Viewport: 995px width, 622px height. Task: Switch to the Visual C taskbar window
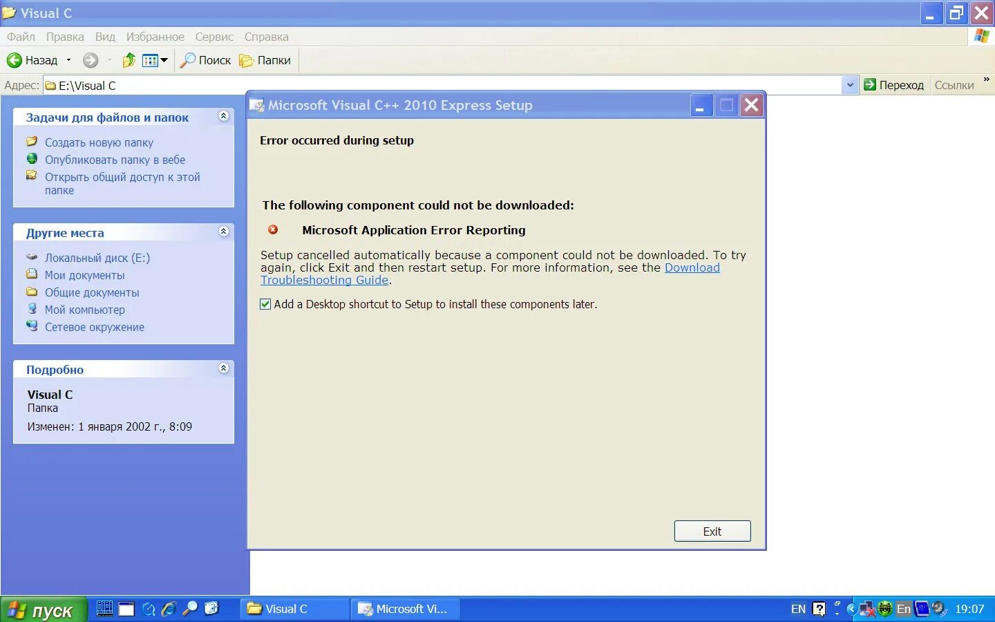pyautogui.click(x=294, y=609)
